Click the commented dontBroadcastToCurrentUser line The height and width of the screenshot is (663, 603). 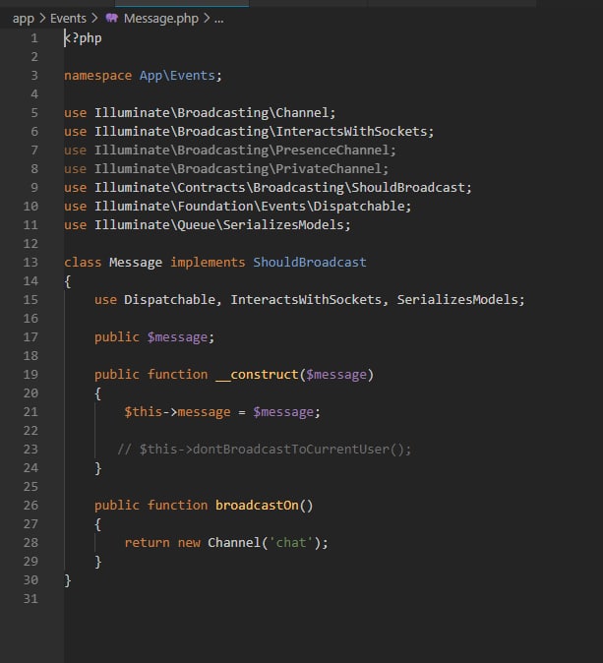(264, 449)
